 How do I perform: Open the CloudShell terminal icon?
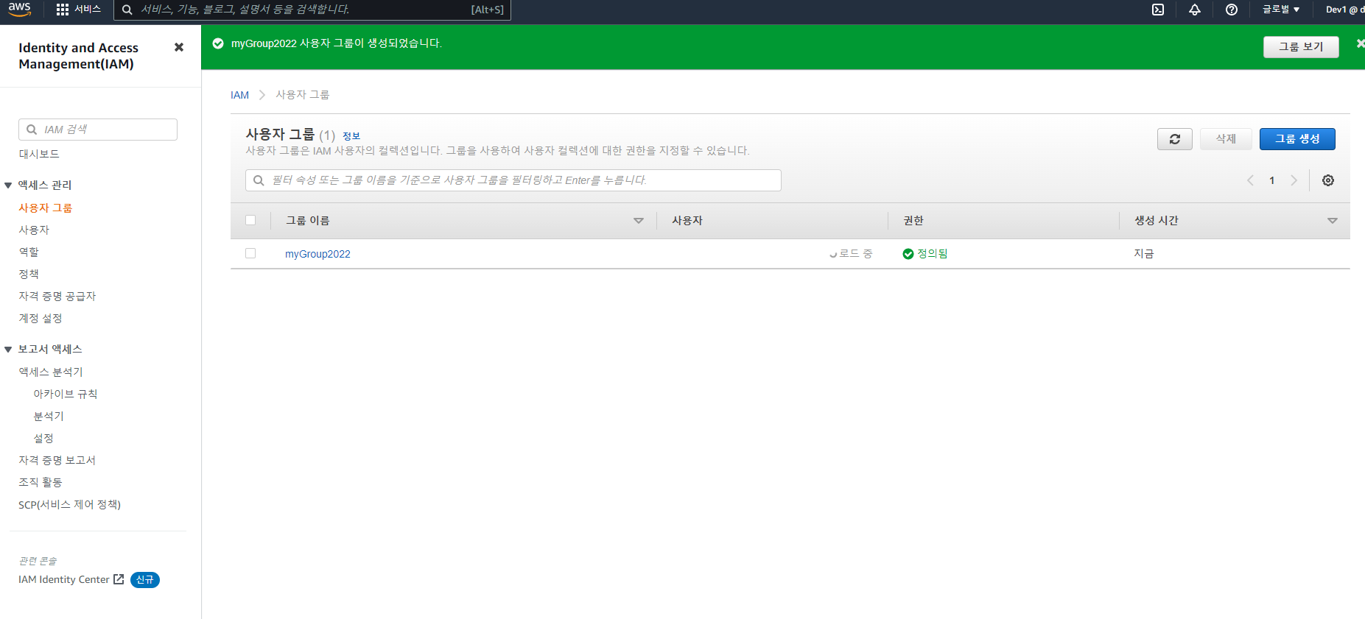(x=1158, y=10)
